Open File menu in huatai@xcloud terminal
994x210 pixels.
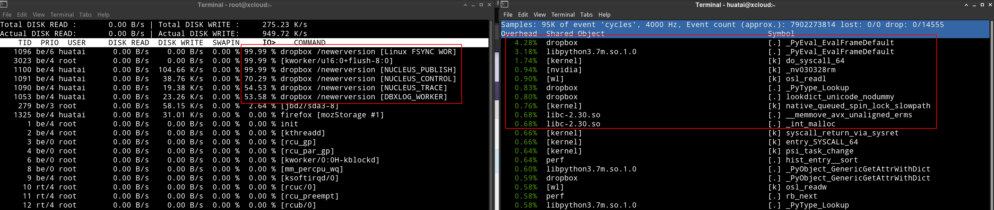[x=508, y=15]
